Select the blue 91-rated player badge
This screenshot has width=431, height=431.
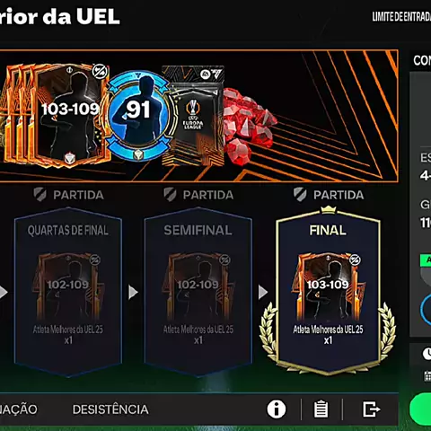click(x=138, y=116)
